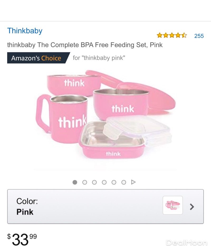211x249 pixels.
Task: Jump to the fourth carousel image dot
Action: [x=104, y=182]
